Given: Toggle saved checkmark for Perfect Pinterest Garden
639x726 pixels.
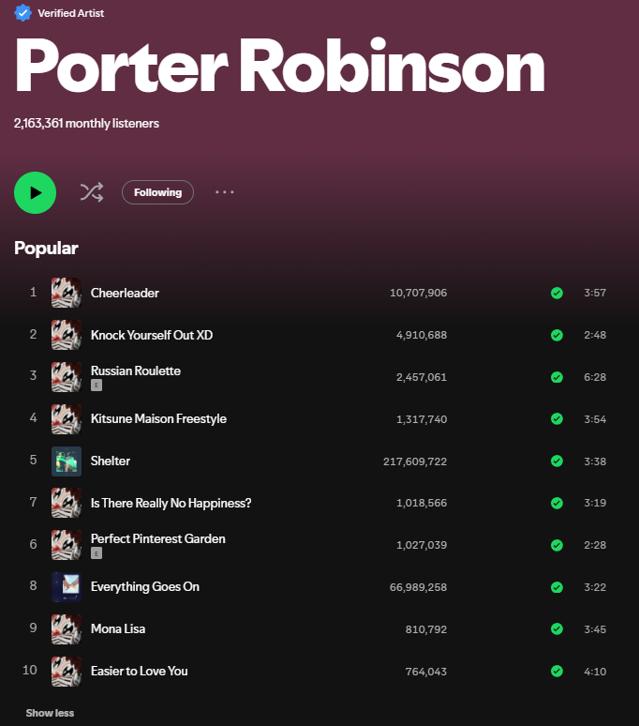Looking at the screenshot, I should 557,545.
